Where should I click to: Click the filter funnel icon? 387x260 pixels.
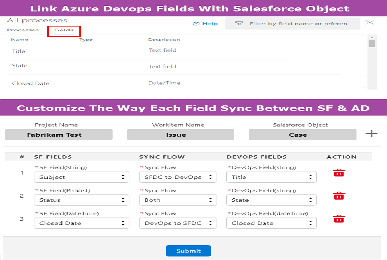point(239,23)
